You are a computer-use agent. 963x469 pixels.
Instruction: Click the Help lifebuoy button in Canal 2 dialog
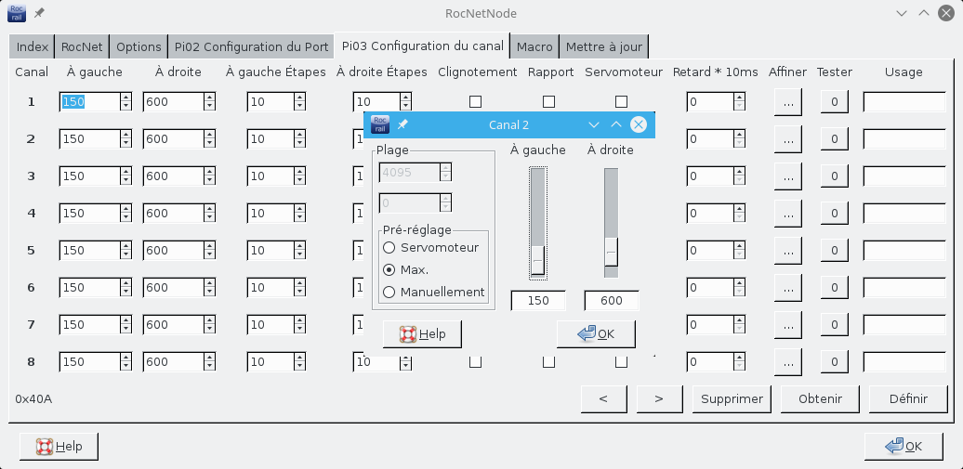point(422,334)
